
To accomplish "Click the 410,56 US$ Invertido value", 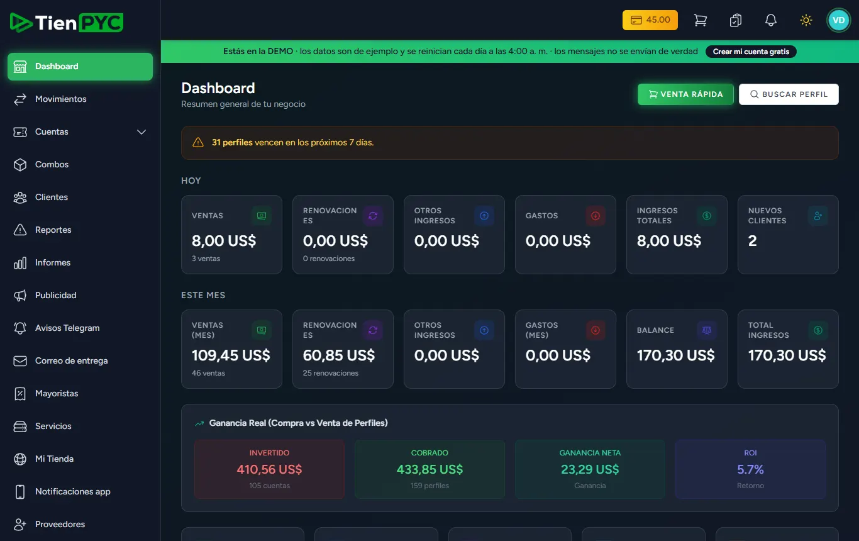I will [x=269, y=469].
